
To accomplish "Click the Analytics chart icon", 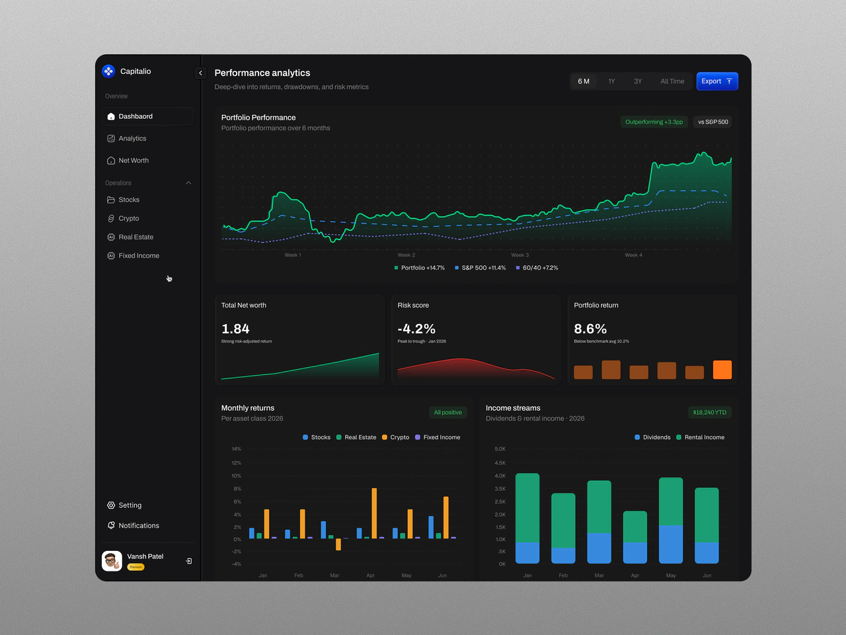I will tap(111, 138).
